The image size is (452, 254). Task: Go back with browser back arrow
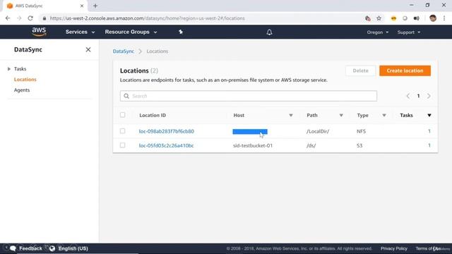pyautogui.click(x=8, y=18)
